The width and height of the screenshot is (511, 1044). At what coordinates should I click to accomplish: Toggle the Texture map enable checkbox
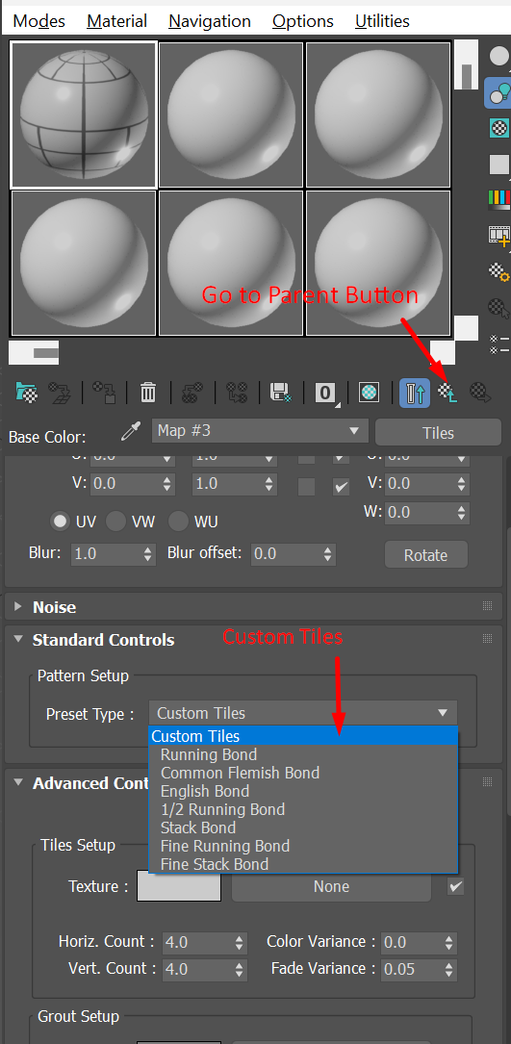tap(456, 886)
